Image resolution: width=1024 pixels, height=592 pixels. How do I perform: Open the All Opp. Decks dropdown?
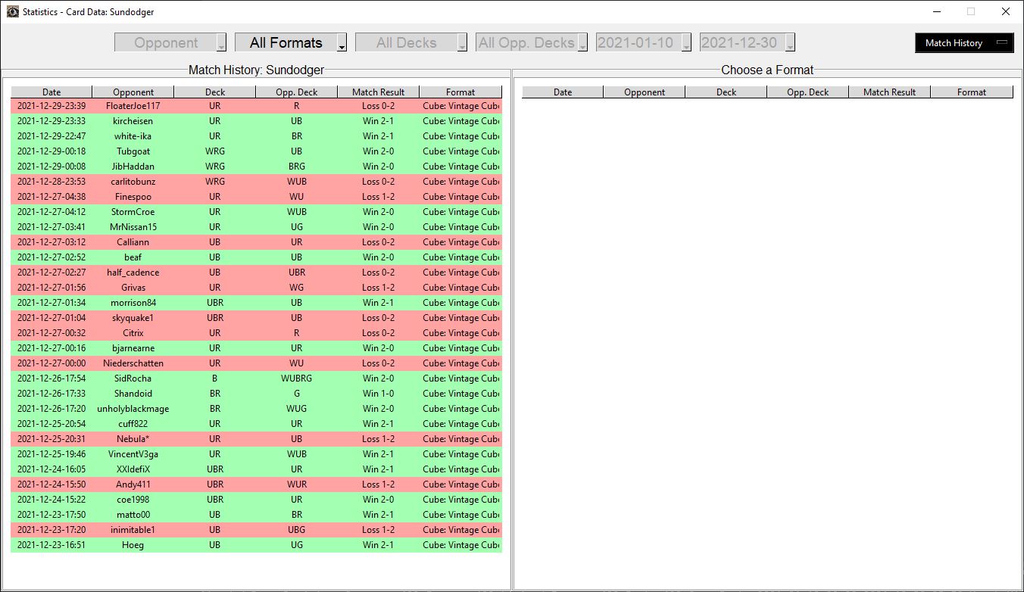point(532,42)
